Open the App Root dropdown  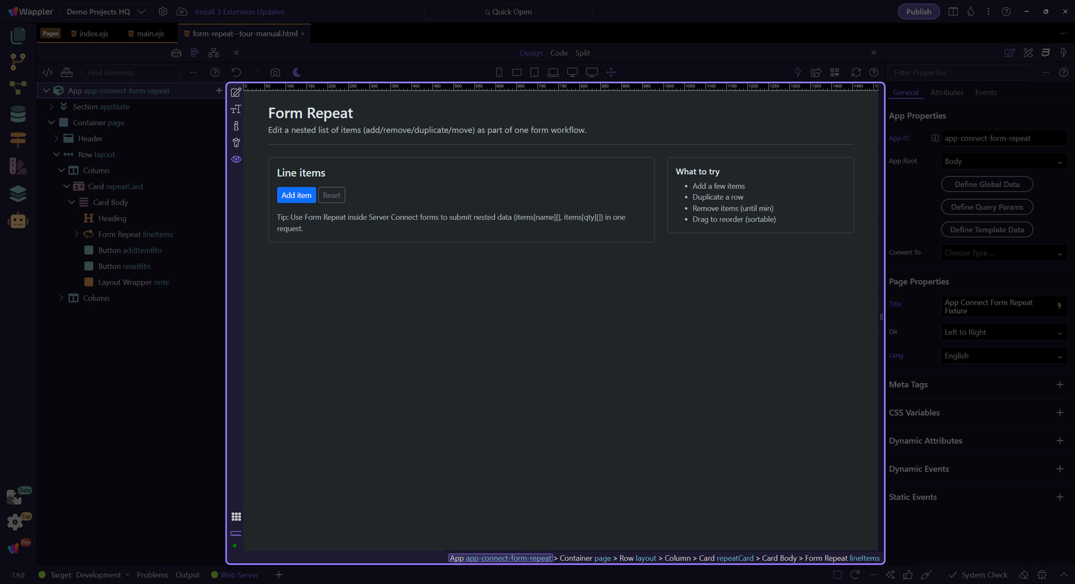1003,161
